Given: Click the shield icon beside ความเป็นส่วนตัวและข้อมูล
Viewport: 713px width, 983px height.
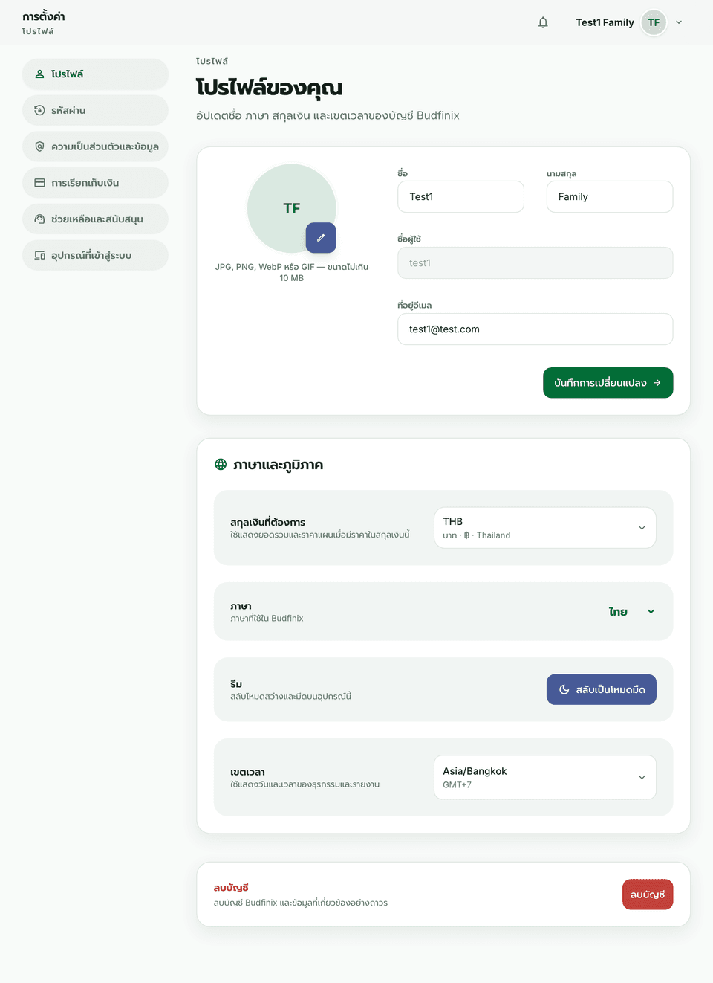Looking at the screenshot, I should click(x=40, y=146).
